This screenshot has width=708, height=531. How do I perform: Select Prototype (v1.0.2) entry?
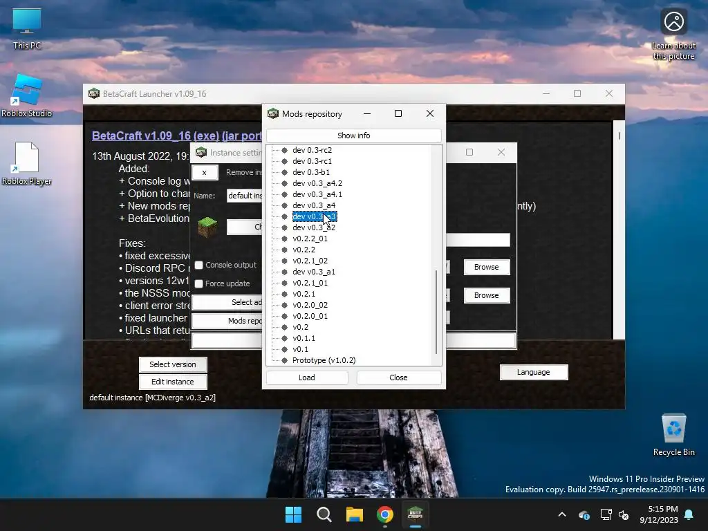tap(324, 360)
